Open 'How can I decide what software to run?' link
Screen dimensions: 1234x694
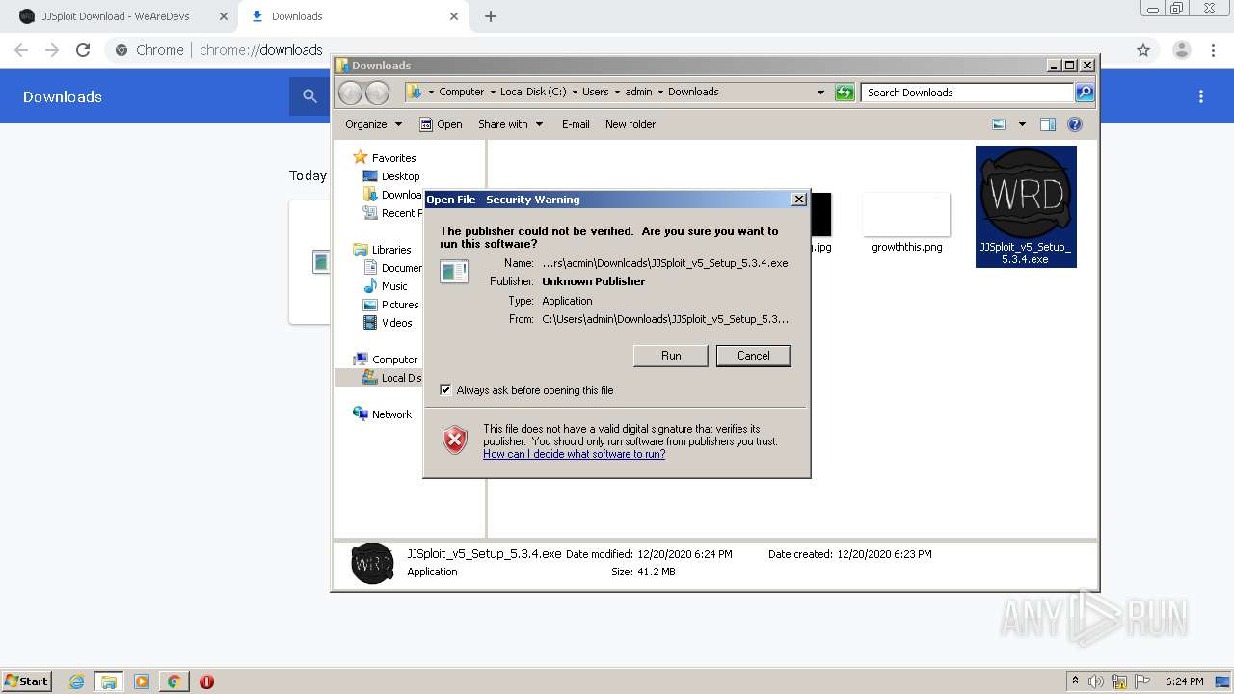coord(574,454)
